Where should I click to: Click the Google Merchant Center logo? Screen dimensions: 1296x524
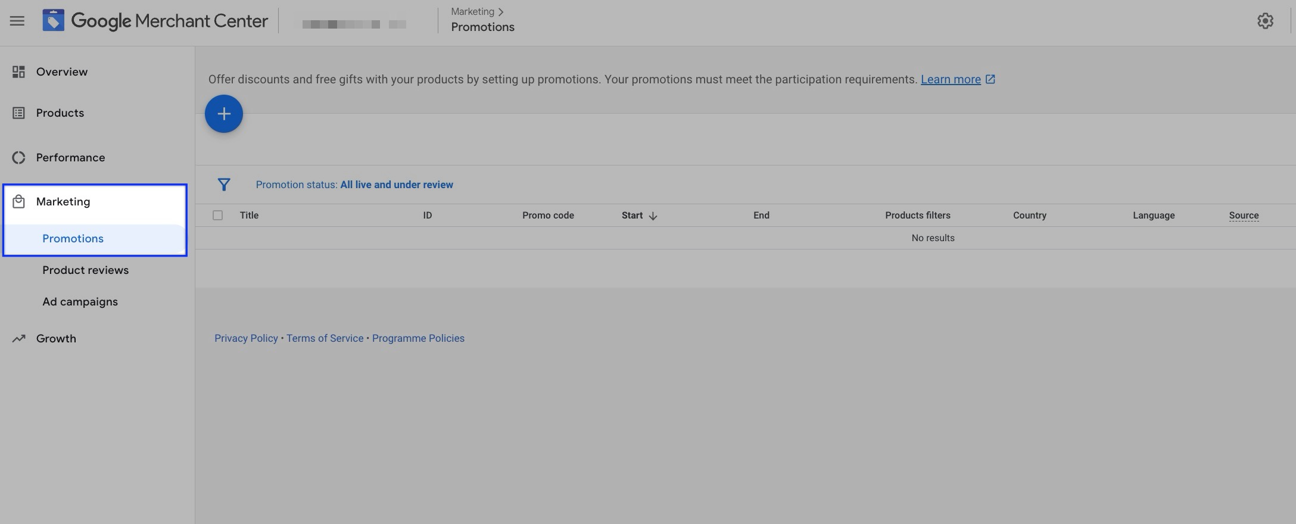point(155,21)
